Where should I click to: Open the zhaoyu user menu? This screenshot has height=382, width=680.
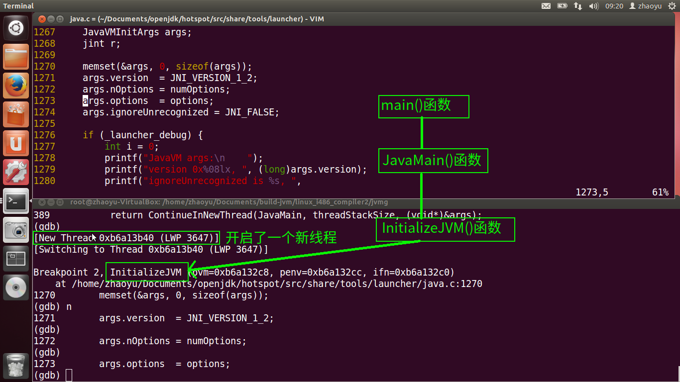click(x=646, y=6)
